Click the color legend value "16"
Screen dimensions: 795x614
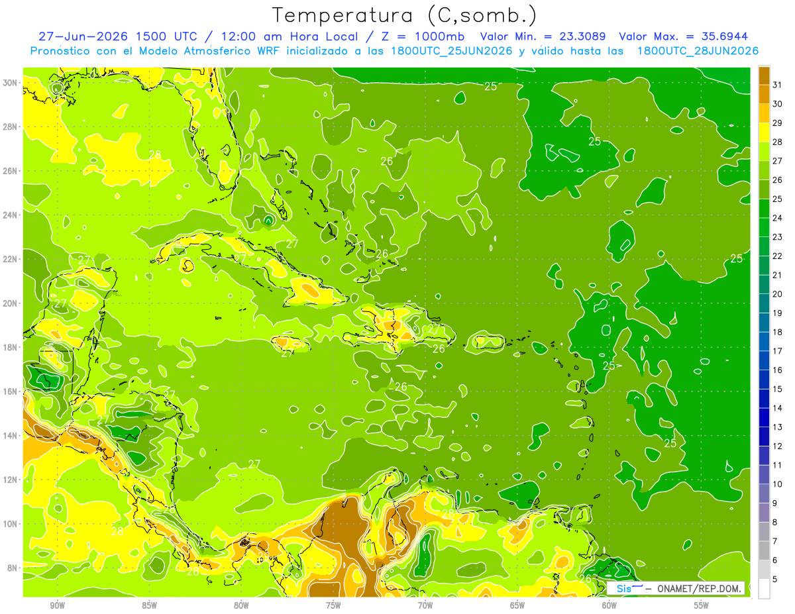[778, 370]
